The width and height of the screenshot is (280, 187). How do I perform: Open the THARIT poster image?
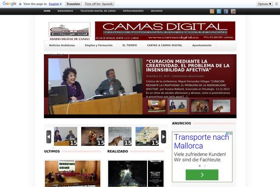tap(155, 173)
